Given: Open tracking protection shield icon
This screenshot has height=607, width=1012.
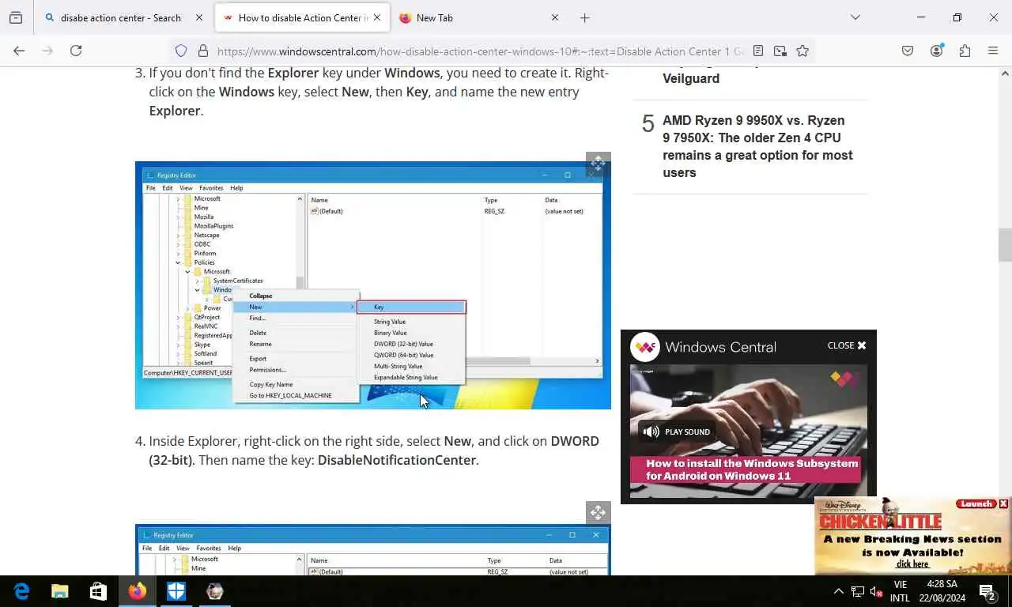Looking at the screenshot, I should (181, 51).
